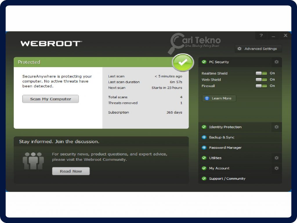This screenshot has height=223, width=297.
Task: Click the "SecureAnywhere is protecting your computer" message
Action: click(x=57, y=81)
